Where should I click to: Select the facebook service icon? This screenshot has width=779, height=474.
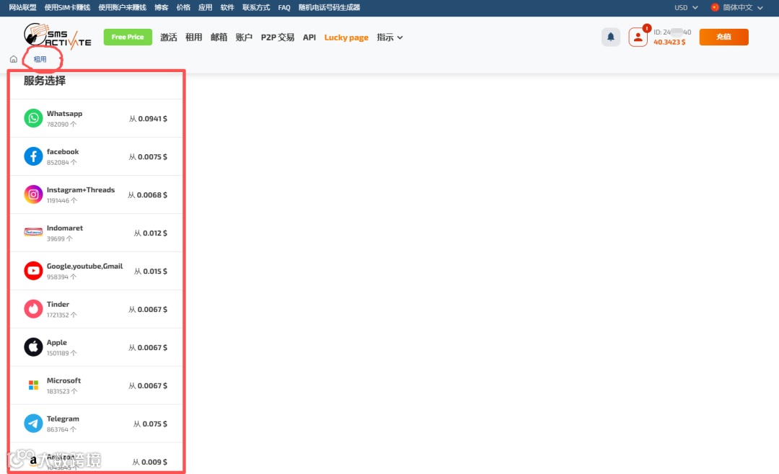click(x=33, y=156)
